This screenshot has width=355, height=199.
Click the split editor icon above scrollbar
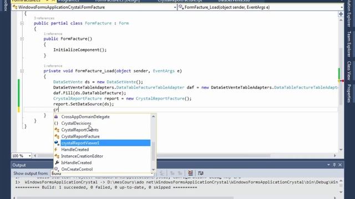341,14
